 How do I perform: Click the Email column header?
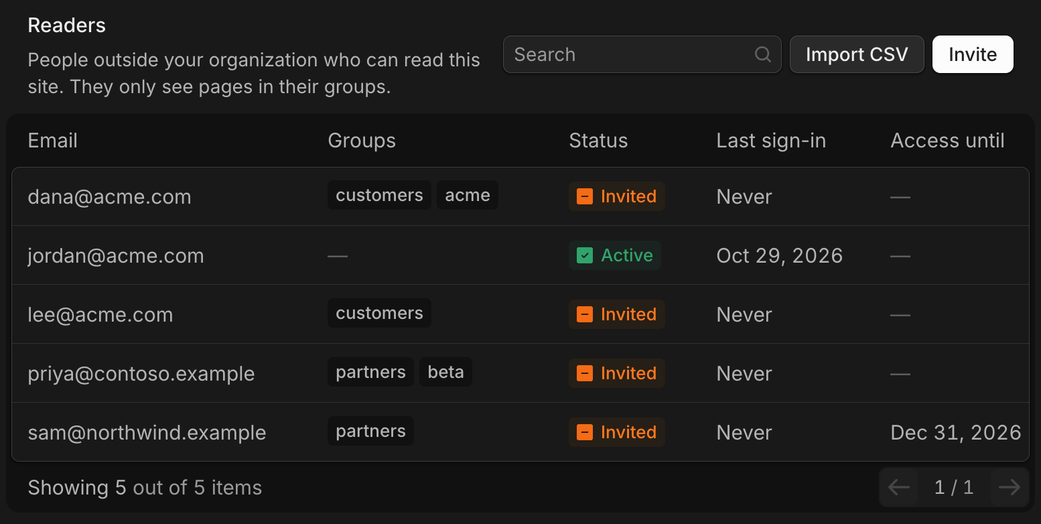pyautogui.click(x=53, y=141)
